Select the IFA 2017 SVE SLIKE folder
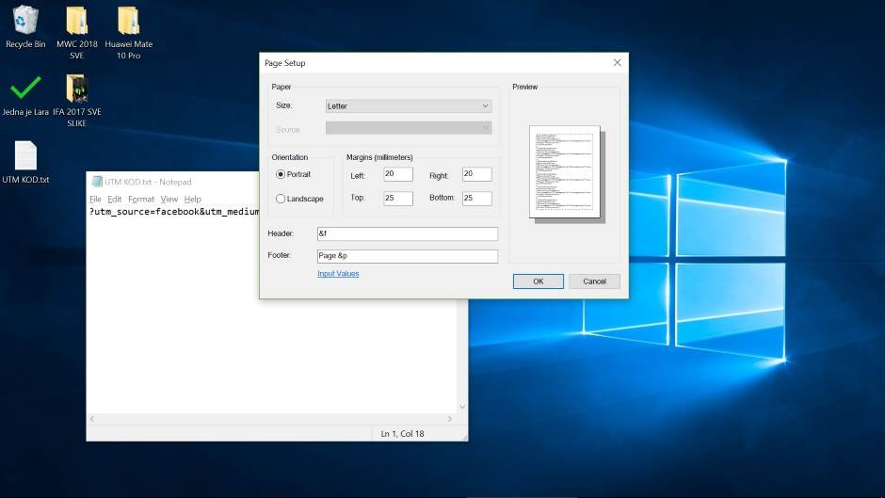Viewport: 885px width, 498px height. (76, 88)
